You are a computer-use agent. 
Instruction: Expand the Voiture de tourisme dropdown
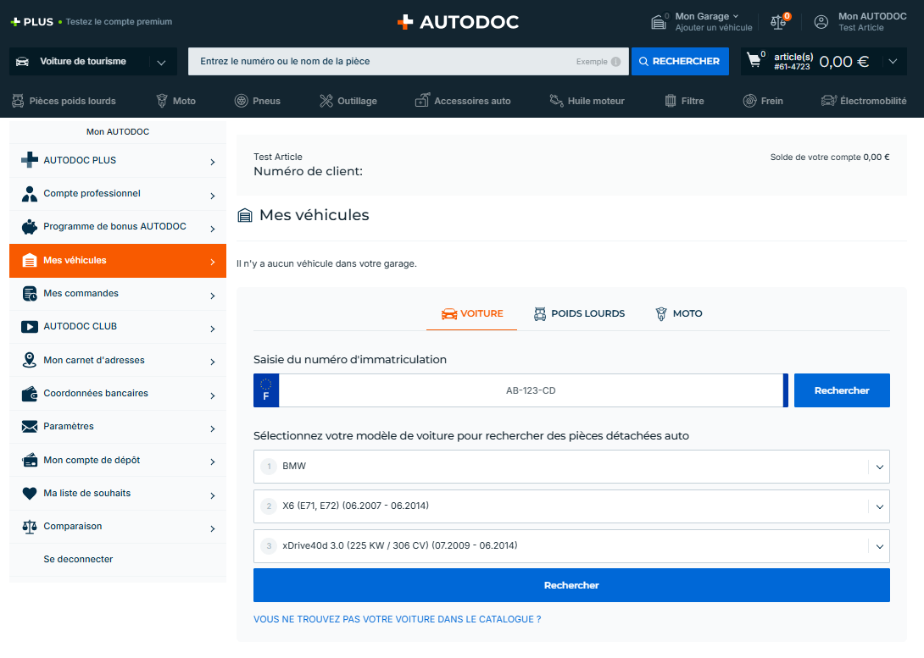point(161,62)
